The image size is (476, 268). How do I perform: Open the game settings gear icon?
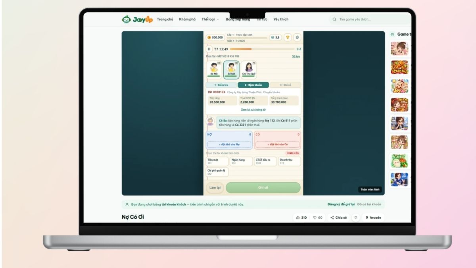pos(297,37)
